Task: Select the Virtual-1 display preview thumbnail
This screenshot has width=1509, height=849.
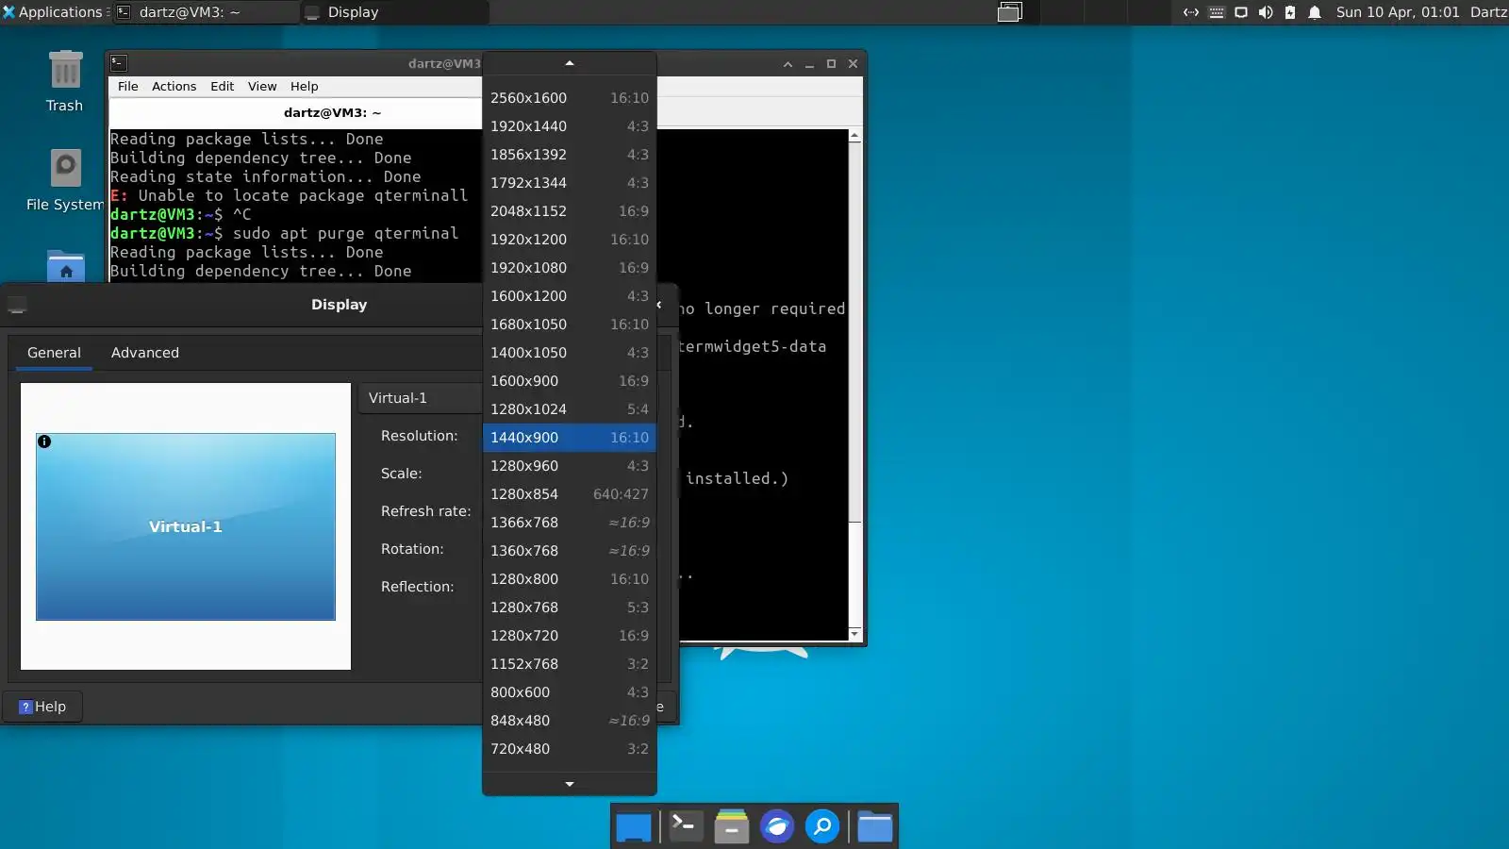Action: [x=186, y=526]
